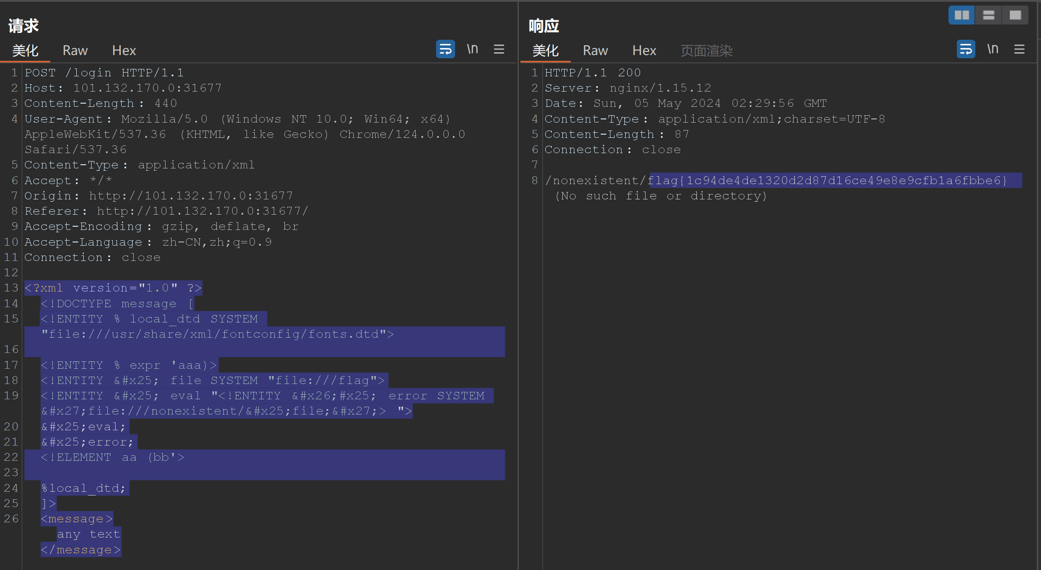Click the file:///flag entity line
1041x570 pixels.
click(x=213, y=380)
